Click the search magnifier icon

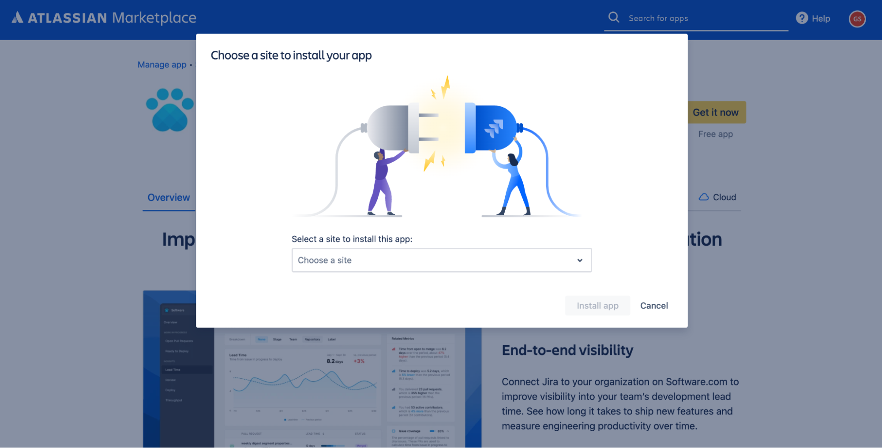click(614, 17)
